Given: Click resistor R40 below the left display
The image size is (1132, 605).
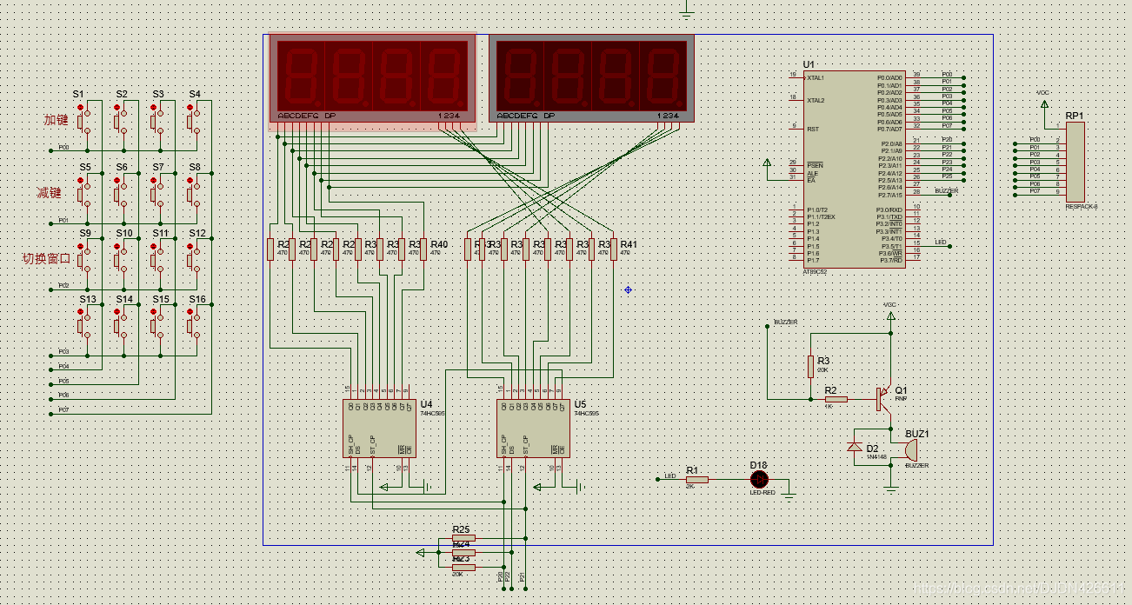Looking at the screenshot, I should pos(423,249).
